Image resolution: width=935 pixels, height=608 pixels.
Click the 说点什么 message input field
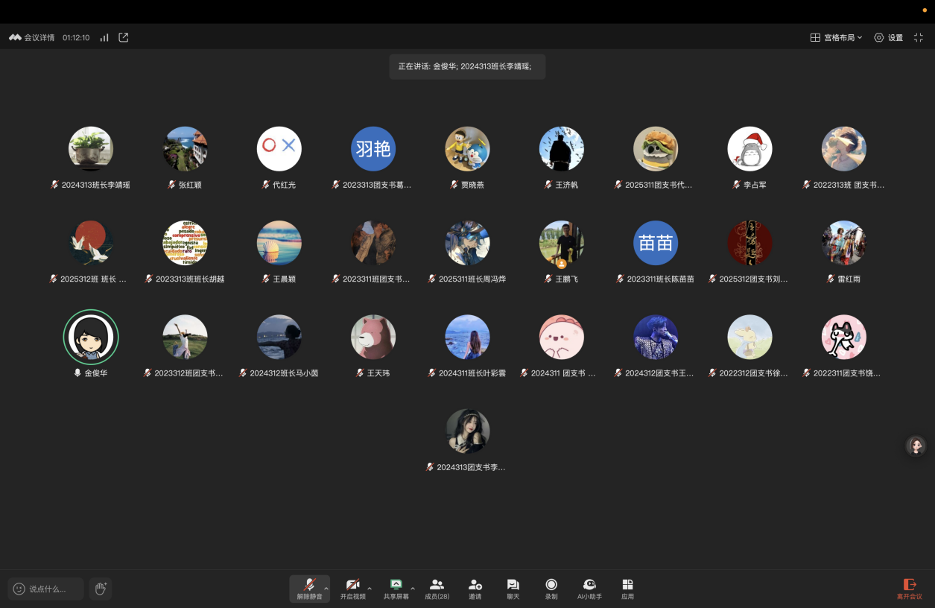[46, 589]
